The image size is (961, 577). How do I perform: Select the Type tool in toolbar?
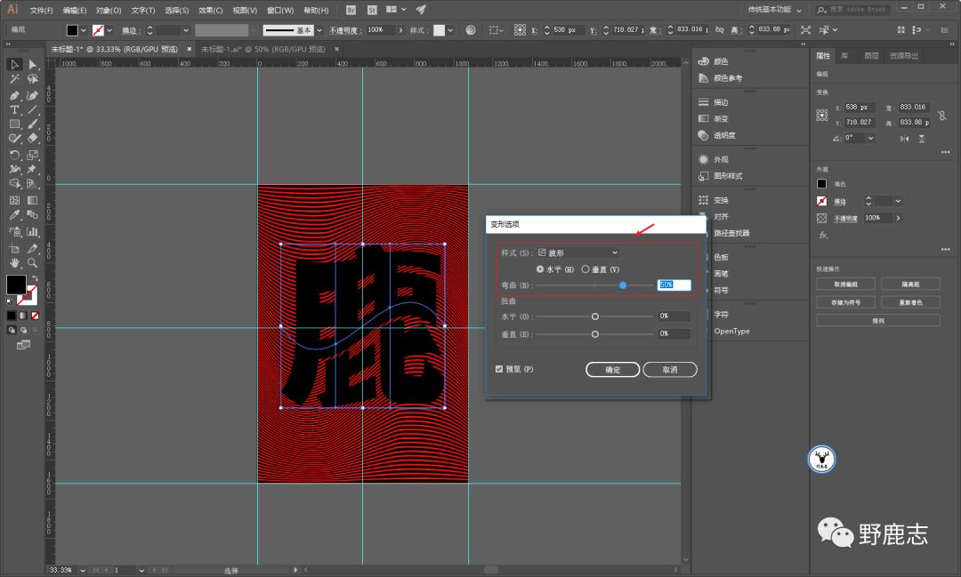pos(14,109)
